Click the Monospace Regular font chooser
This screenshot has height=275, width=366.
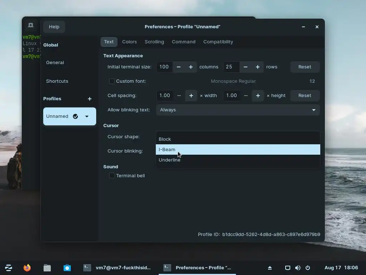coord(238,81)
